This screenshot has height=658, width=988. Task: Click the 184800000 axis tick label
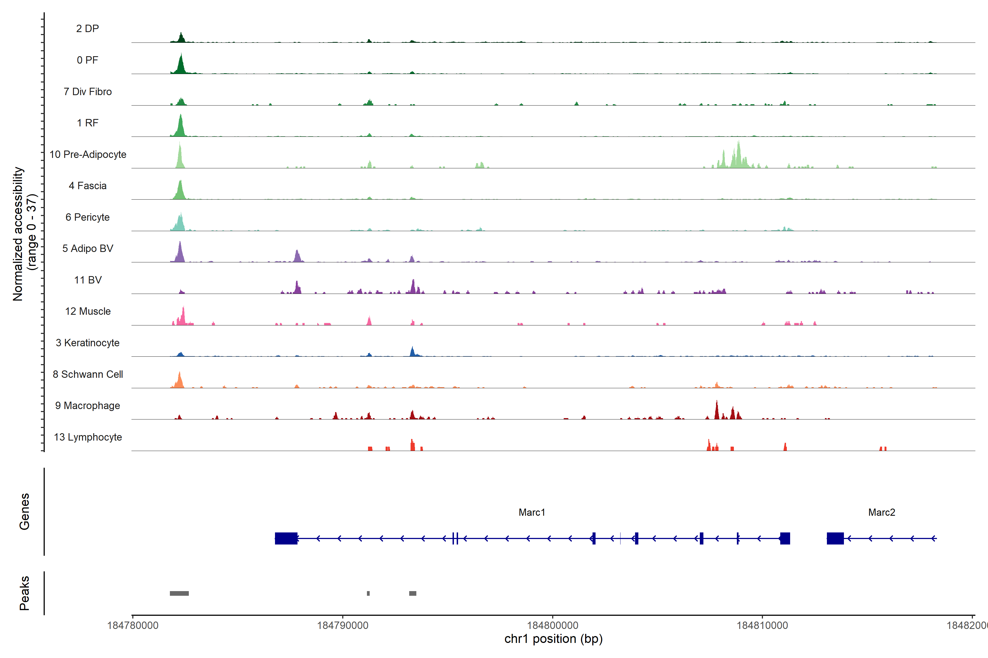(552, 625)
